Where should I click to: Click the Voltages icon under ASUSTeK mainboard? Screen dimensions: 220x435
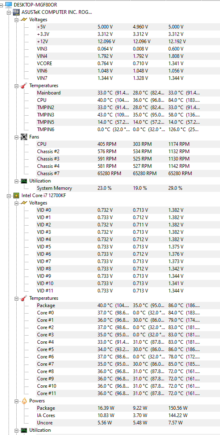tap(24, 20)
